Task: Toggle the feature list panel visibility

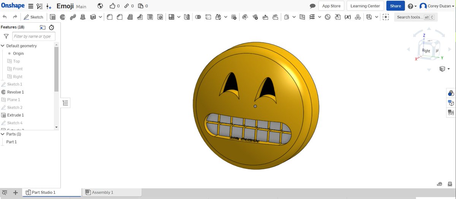Action: (x=65, y=103)
